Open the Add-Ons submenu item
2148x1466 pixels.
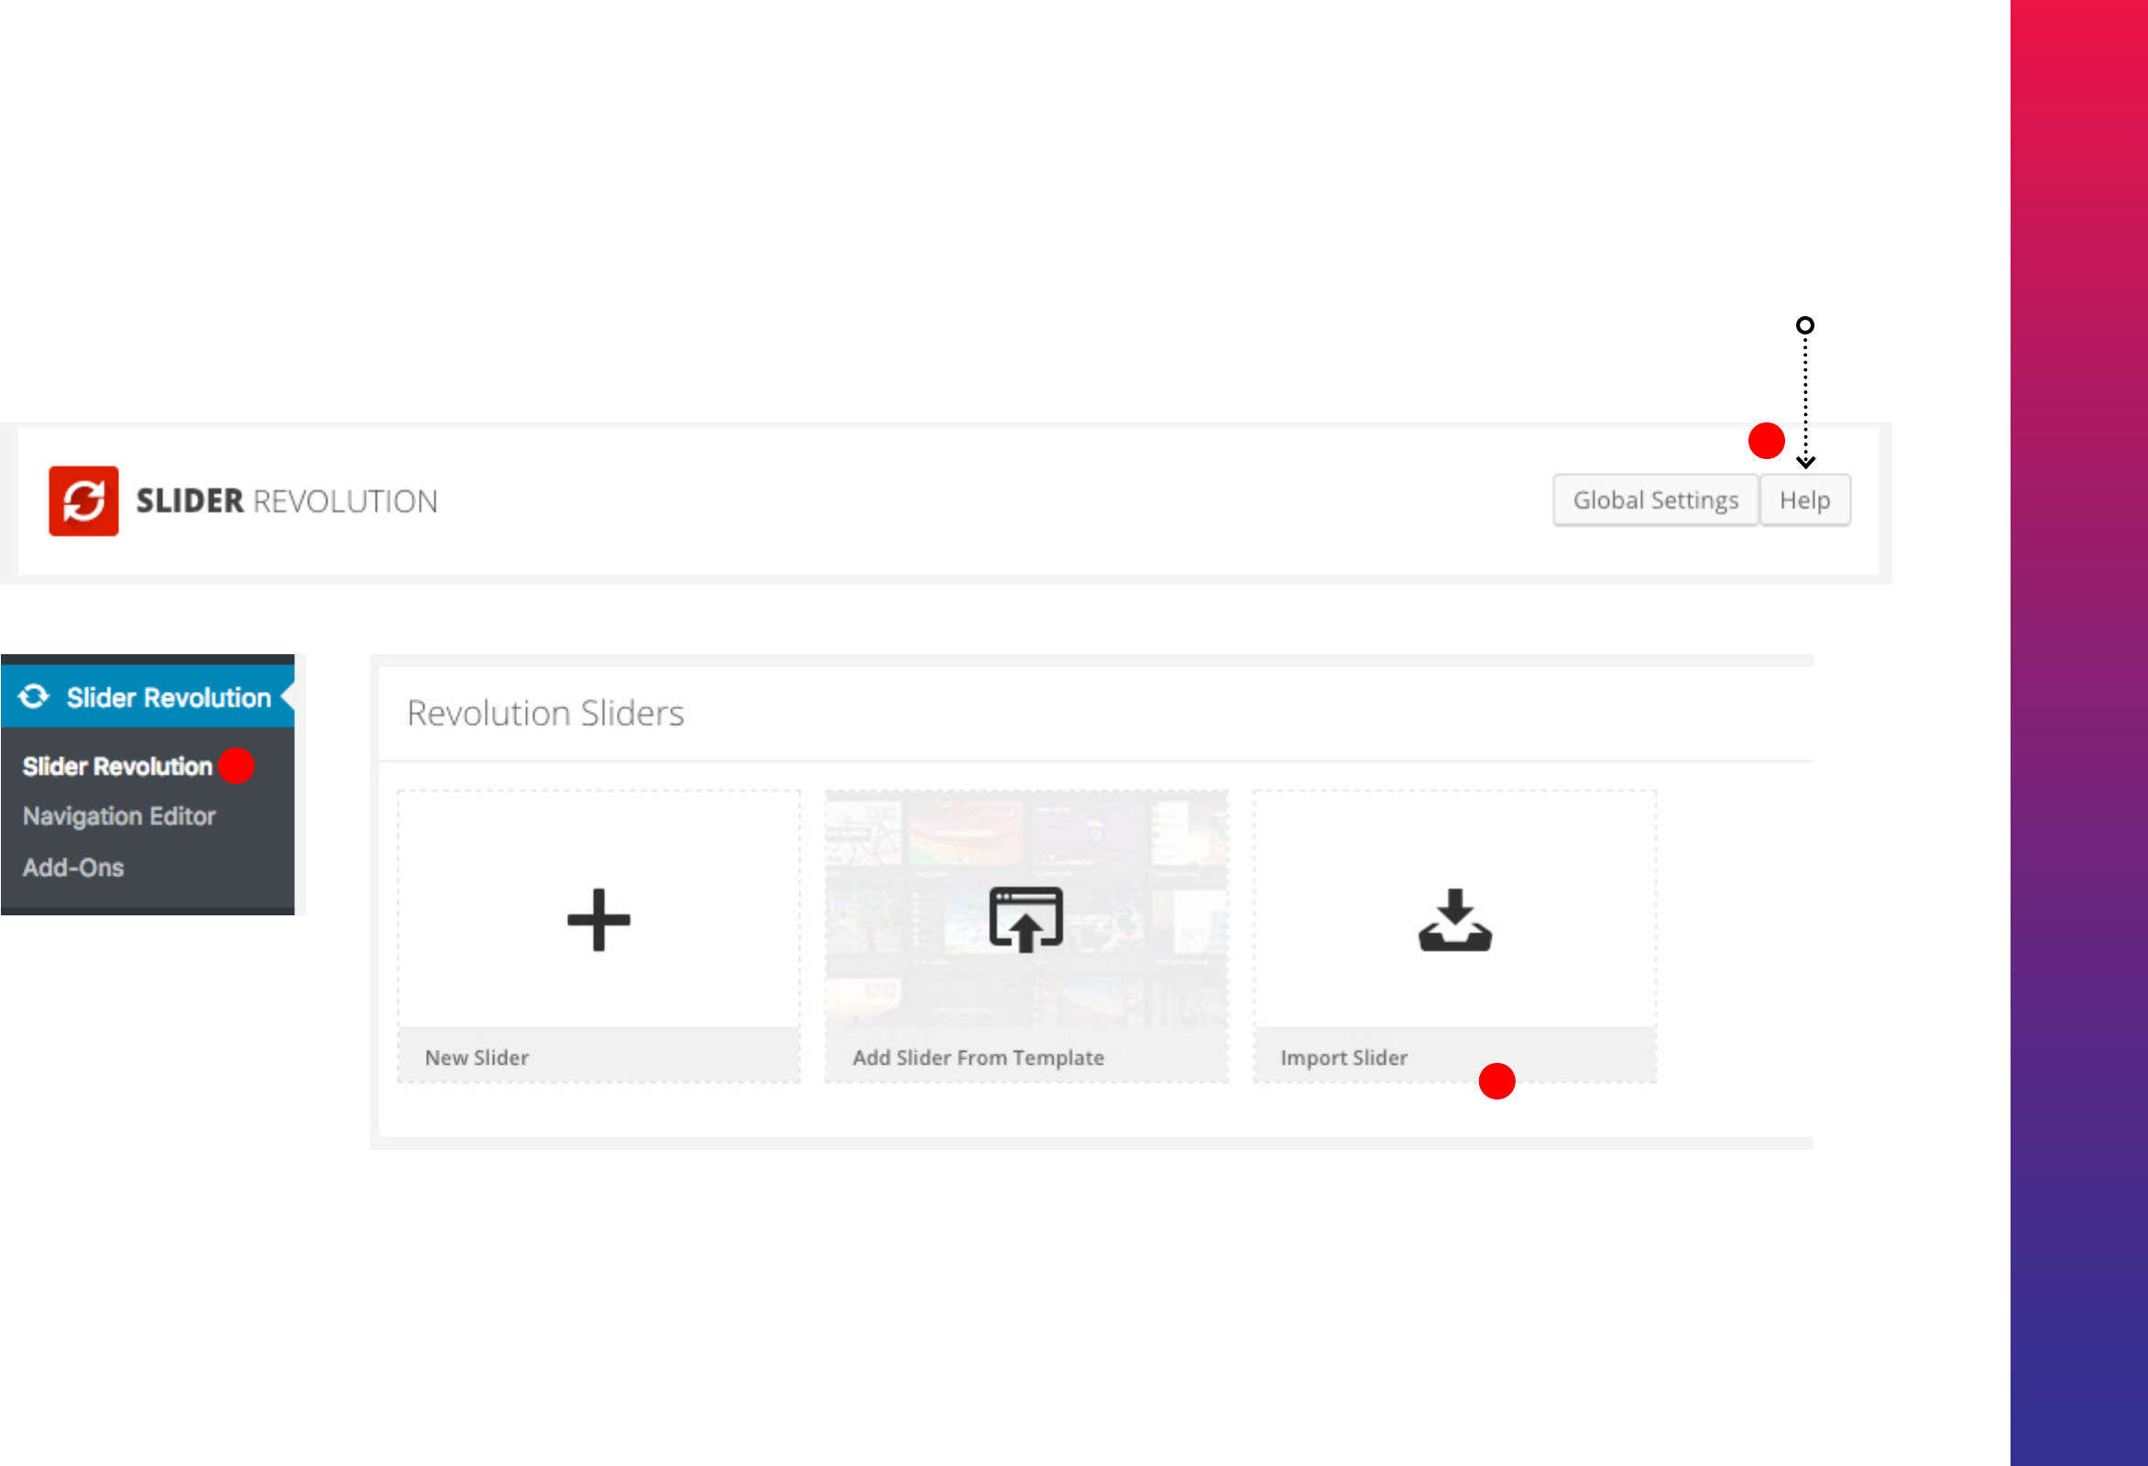click(73, 867)
